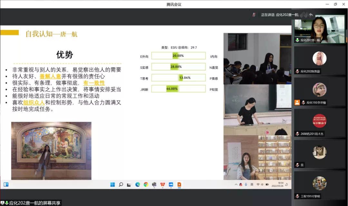Toggle the 英 input language indicator
The image size is (348, 206).
pyautogui.click(x=251, y=184)
